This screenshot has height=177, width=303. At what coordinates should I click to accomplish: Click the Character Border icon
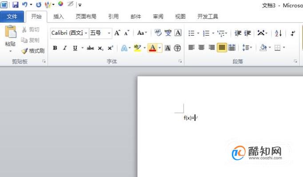click(x=178, y=33)
